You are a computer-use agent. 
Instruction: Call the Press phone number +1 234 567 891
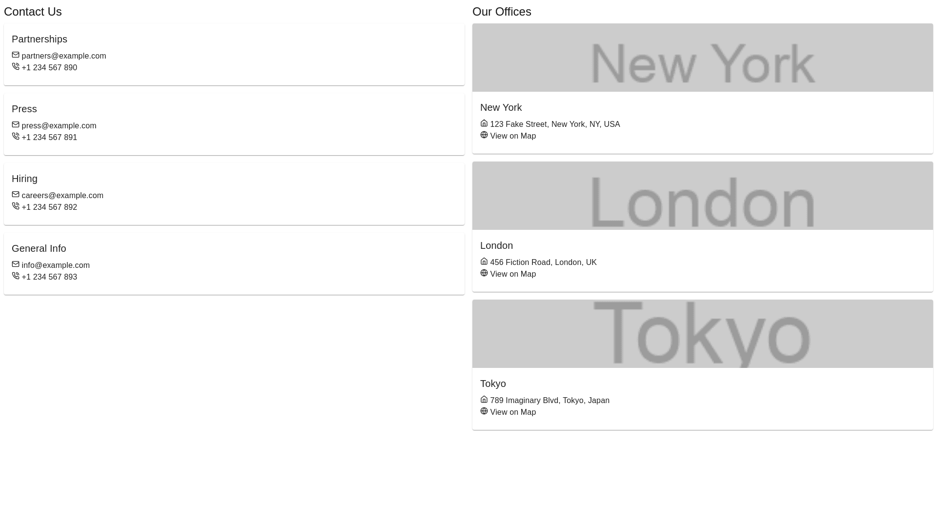pyautogui.click(x=49, y=138)
